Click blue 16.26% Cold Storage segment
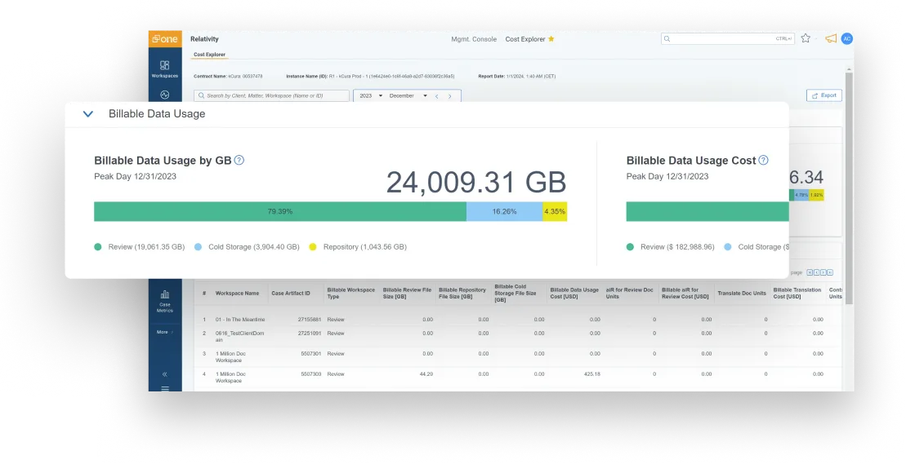The image size is (906, 464). [x=504, y=211]
